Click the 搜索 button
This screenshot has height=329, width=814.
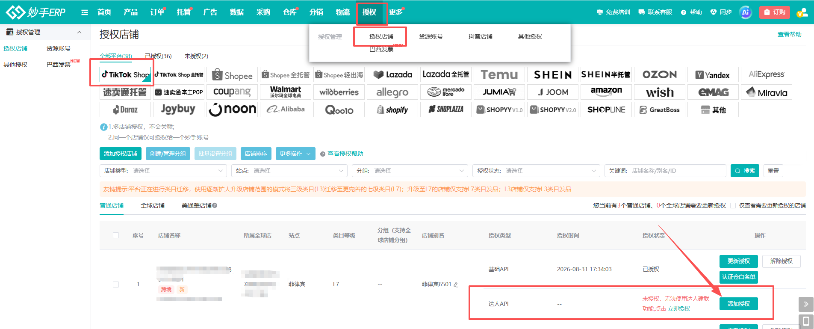coord(745,171)
